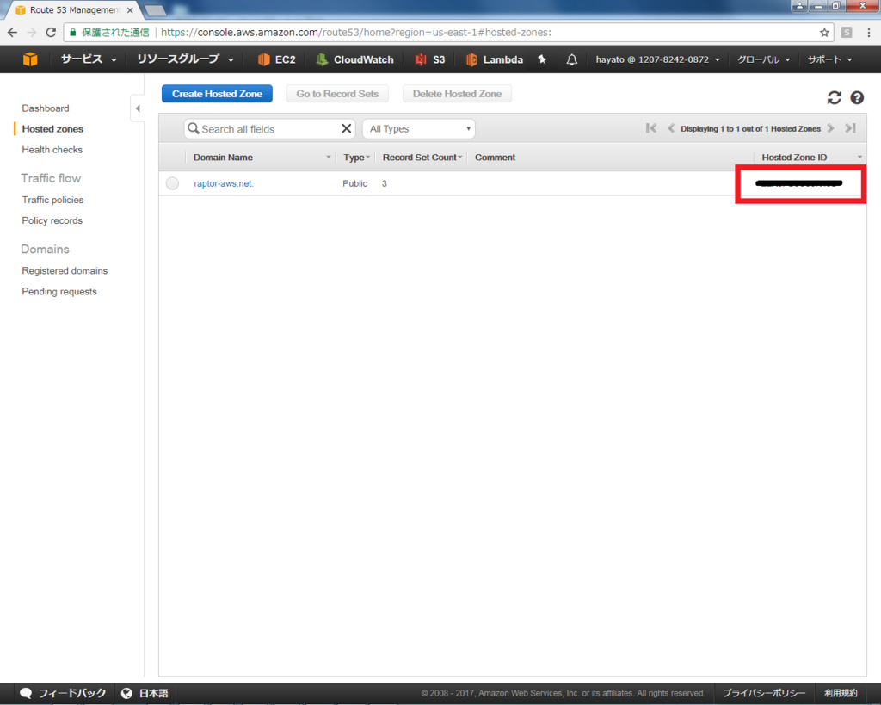Screen dimensions: 881x705
Task: Open the Lambda shortcut
Action: point(495,59)
